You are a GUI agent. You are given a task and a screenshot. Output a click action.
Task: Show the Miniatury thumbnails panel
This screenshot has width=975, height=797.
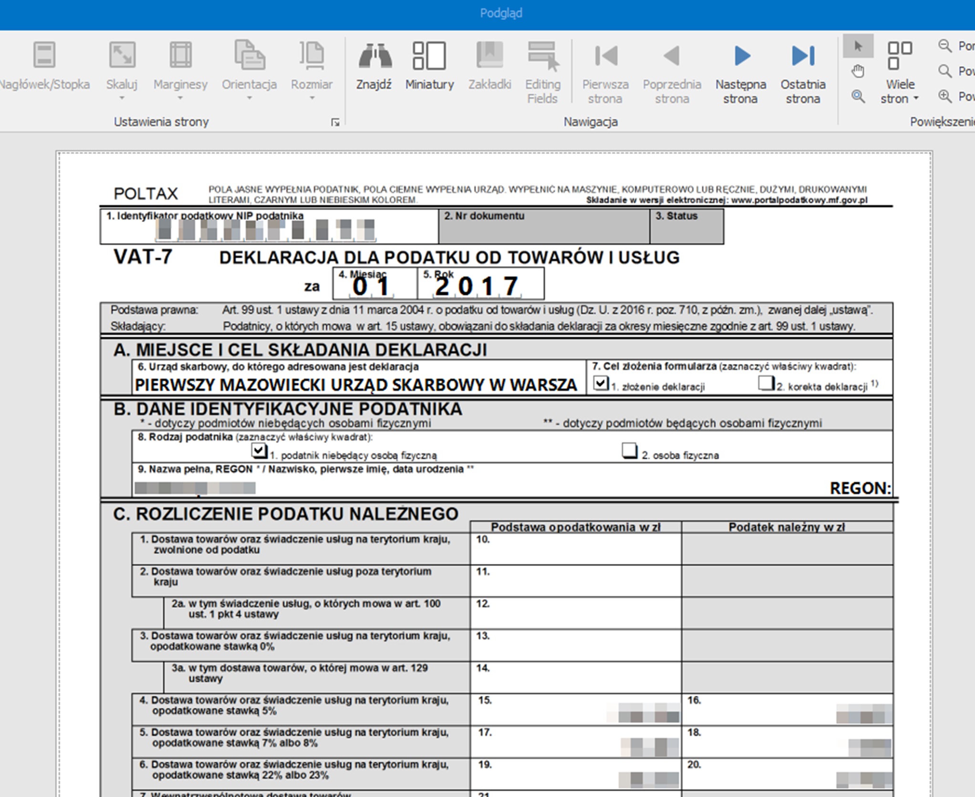[x=429, y=66]
